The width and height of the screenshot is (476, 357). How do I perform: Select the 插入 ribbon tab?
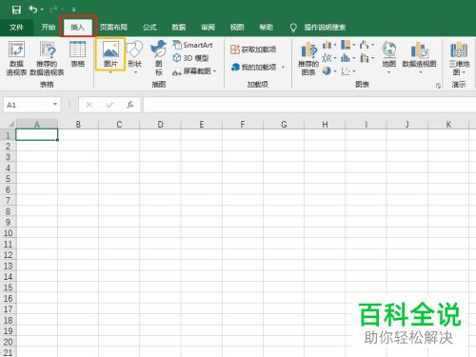tap(77, 28)
